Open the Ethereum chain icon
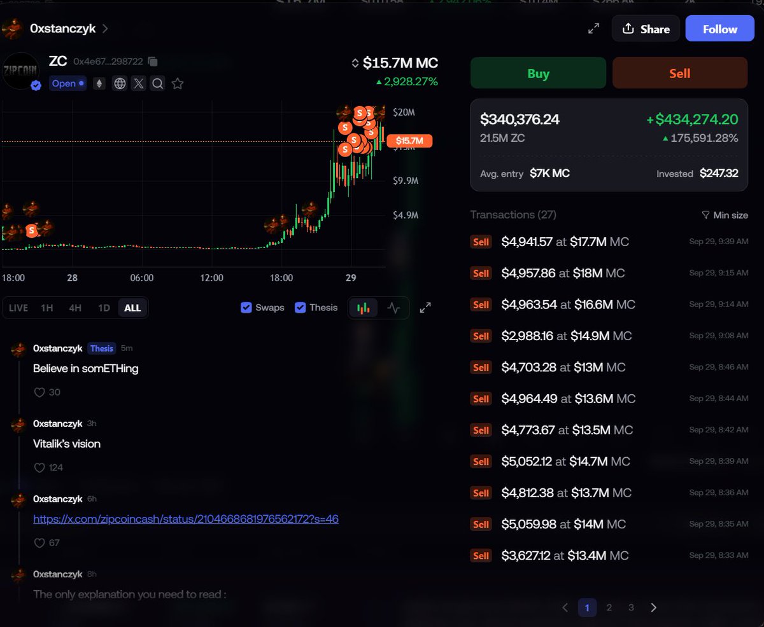The image size is (764, 627). (99, 83)
